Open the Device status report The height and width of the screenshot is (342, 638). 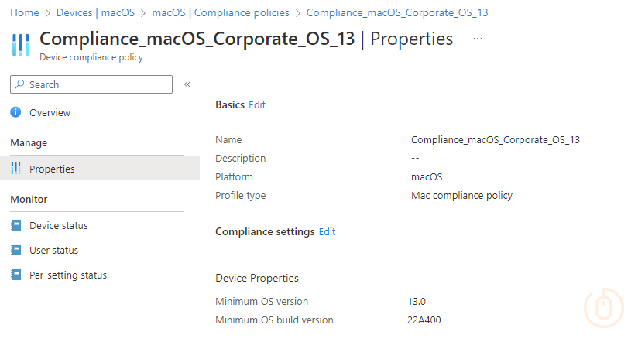[x=58, y=225]
